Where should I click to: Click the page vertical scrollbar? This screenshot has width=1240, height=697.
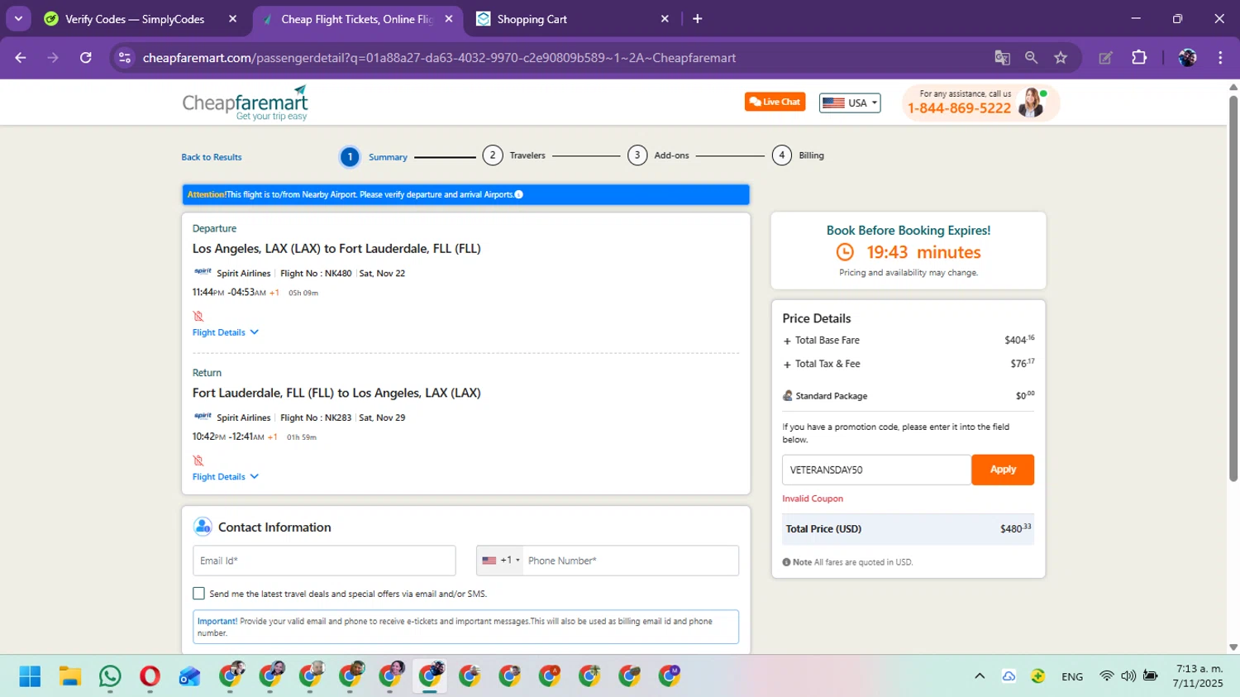click(1233, 288)
